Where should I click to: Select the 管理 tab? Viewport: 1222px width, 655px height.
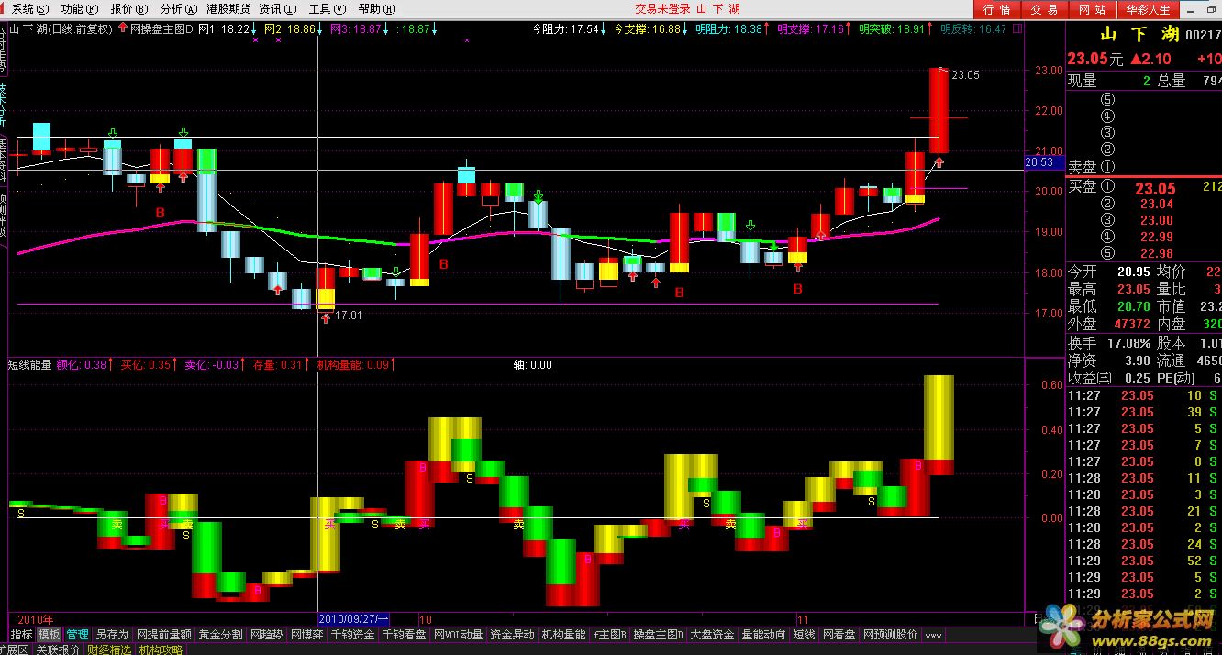77,634
